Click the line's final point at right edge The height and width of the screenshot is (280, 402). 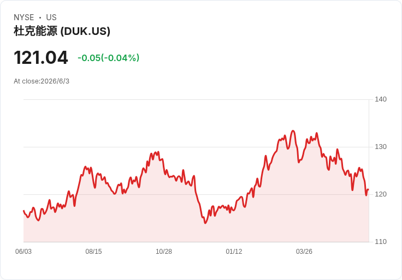(x=368, y=189)
